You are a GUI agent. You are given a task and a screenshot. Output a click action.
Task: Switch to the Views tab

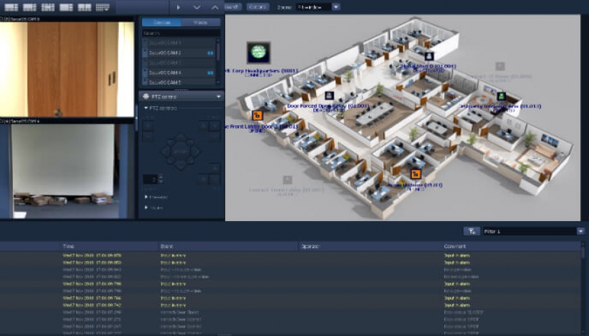coord(201,22)
